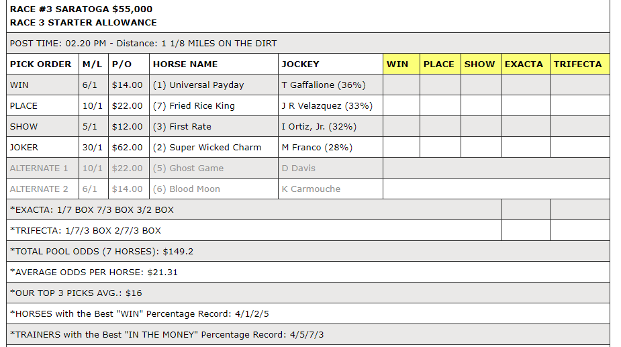The height and width of the screenshot is (347, 621).
Task: Click the empty WIN cell for Universal Payday
Action: tap(401, 85)
